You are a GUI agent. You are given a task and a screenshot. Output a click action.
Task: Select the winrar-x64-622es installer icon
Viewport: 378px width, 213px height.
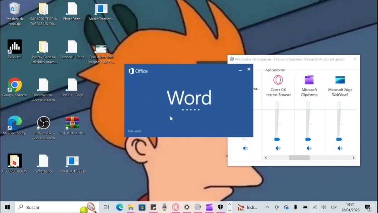72,164
